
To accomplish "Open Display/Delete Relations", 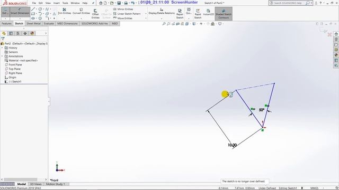I will click(162, 11).
